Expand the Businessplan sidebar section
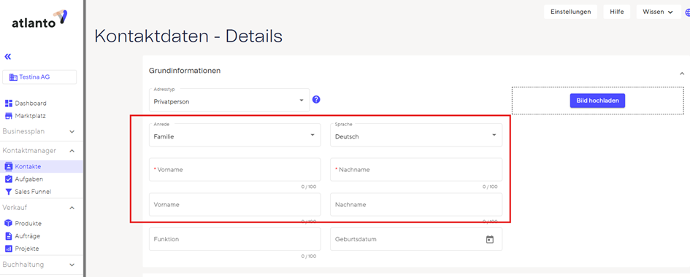 (x=39, y=131)
